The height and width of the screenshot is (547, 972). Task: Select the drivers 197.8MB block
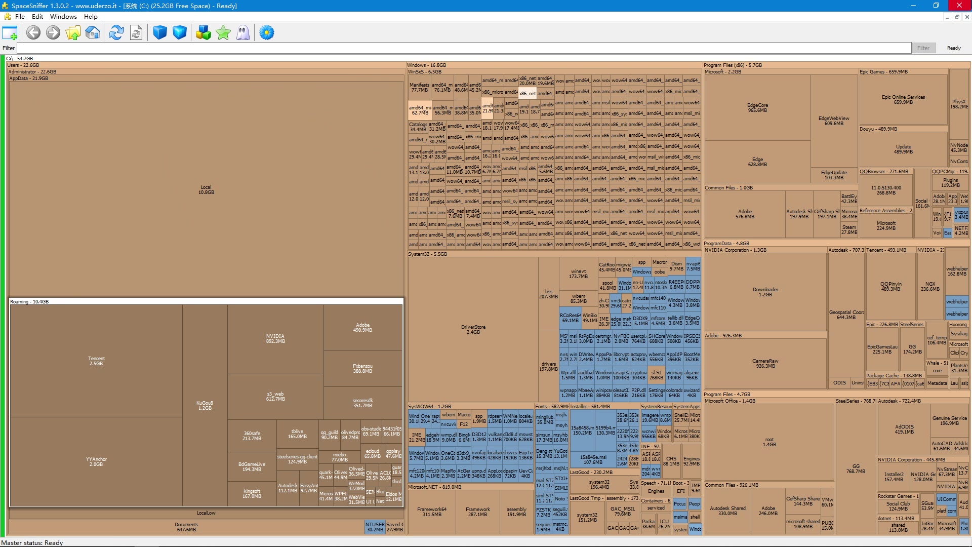point(549,366)
